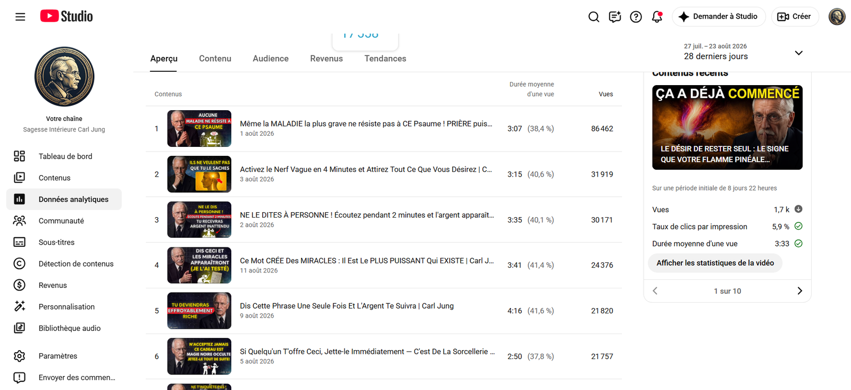
Task: Click the 21 820 views value
Action: (602, 311)
